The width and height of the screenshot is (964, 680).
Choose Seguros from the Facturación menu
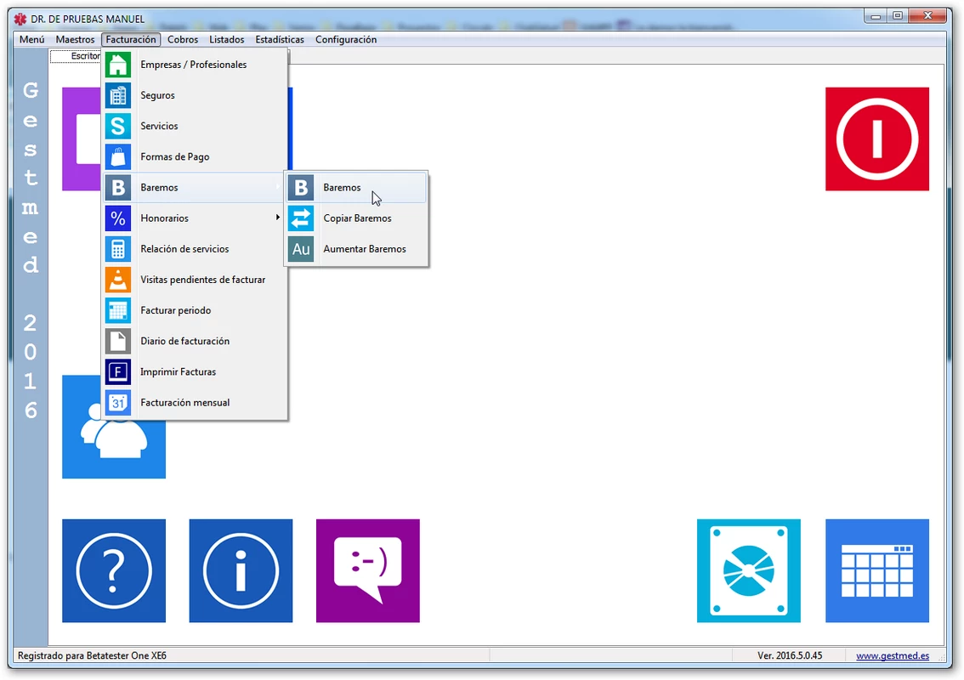tap(195, 95)
